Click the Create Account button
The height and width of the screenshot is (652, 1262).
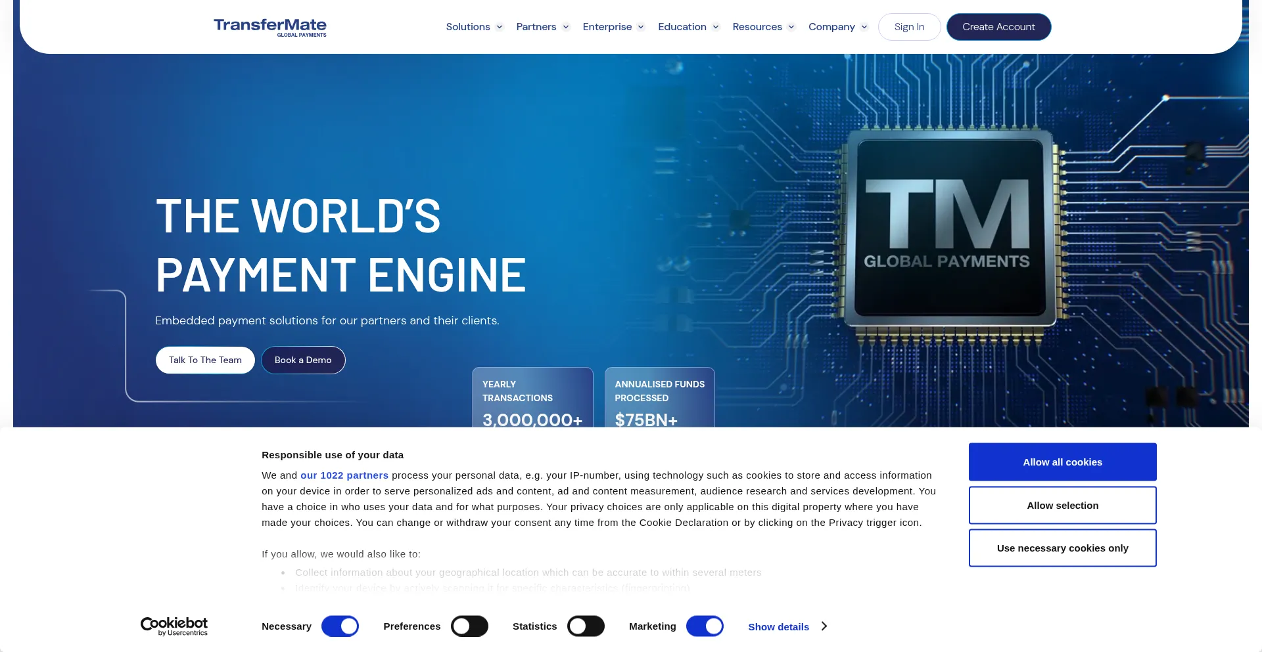(998, 27)
